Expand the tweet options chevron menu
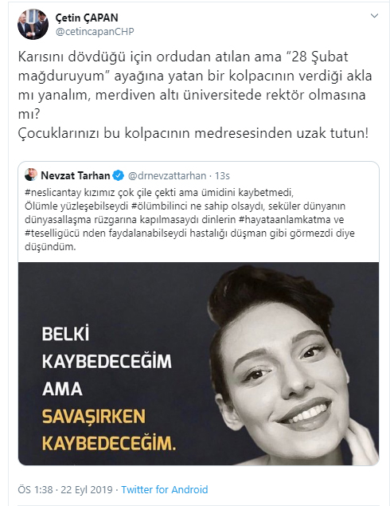This screenshot has width=390, height=506. 374,15
